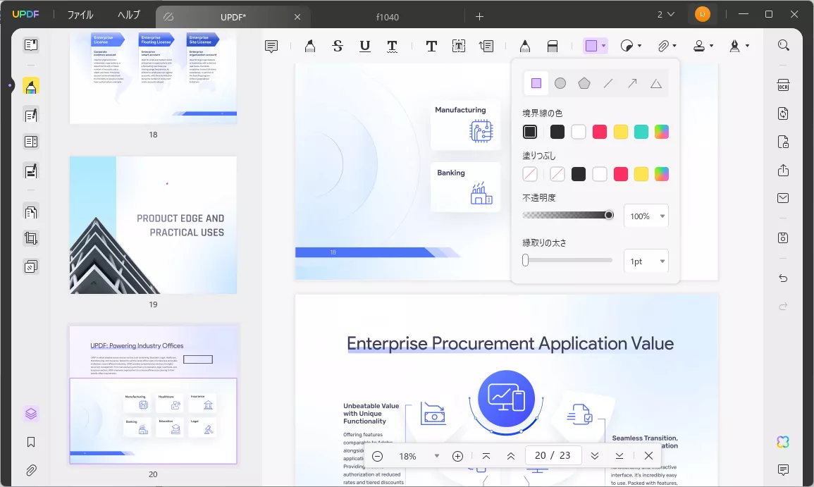This screenshot has width=814, height=487.
Task: Open the border thickness 1pt dropdown
Action: [646, 261]
